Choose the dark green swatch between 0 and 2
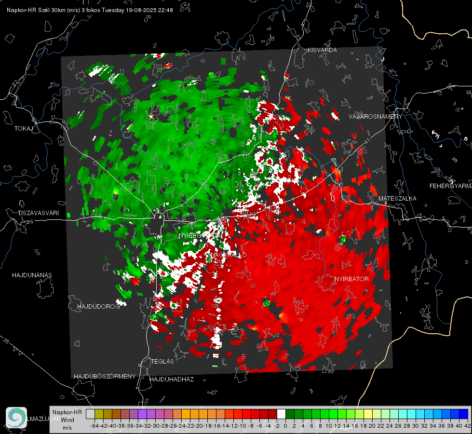 click(x=290, y=414)
